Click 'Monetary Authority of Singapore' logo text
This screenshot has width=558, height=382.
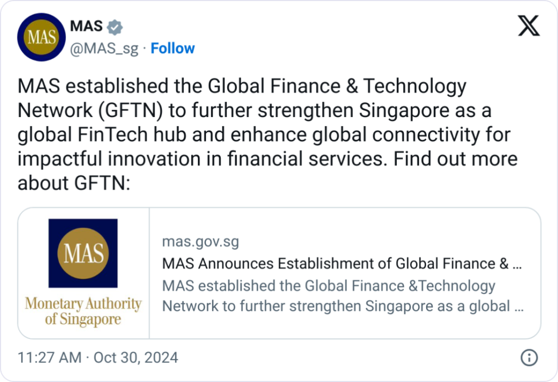coord(83,310)
